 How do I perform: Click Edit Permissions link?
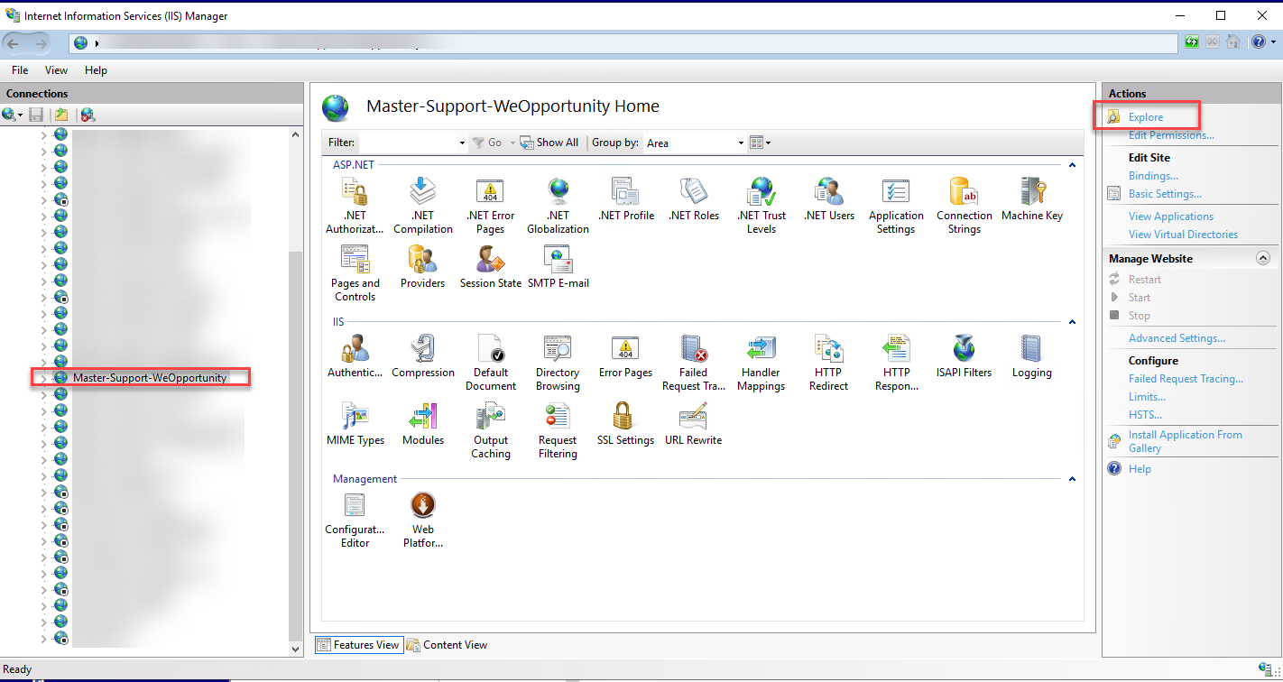(1171, 135)
